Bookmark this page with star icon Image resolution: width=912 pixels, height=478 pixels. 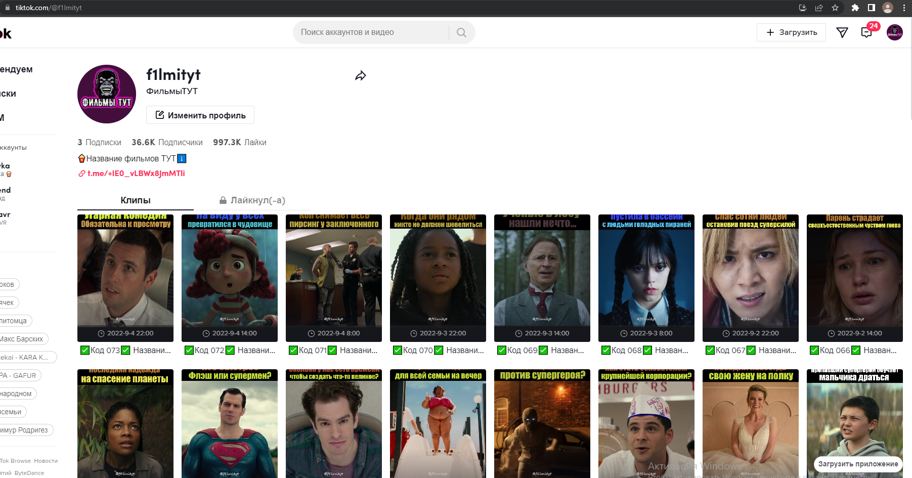[835, 8]
